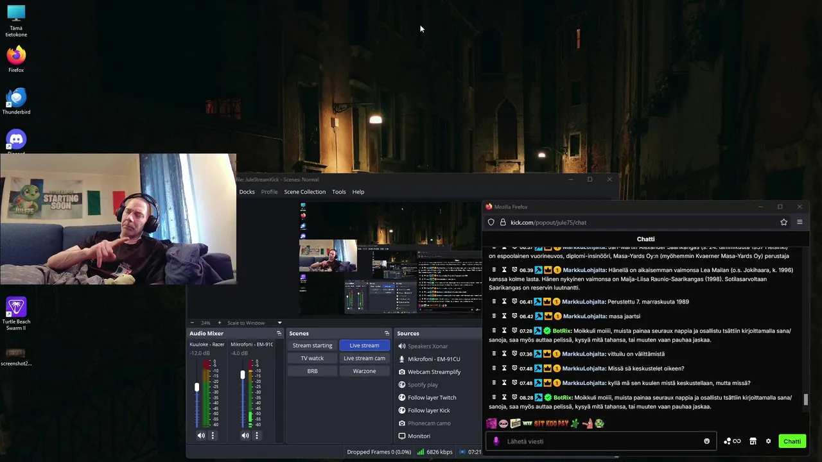
Task: Insert the first purple emote in the row
Action: click(x=491, y=424)
